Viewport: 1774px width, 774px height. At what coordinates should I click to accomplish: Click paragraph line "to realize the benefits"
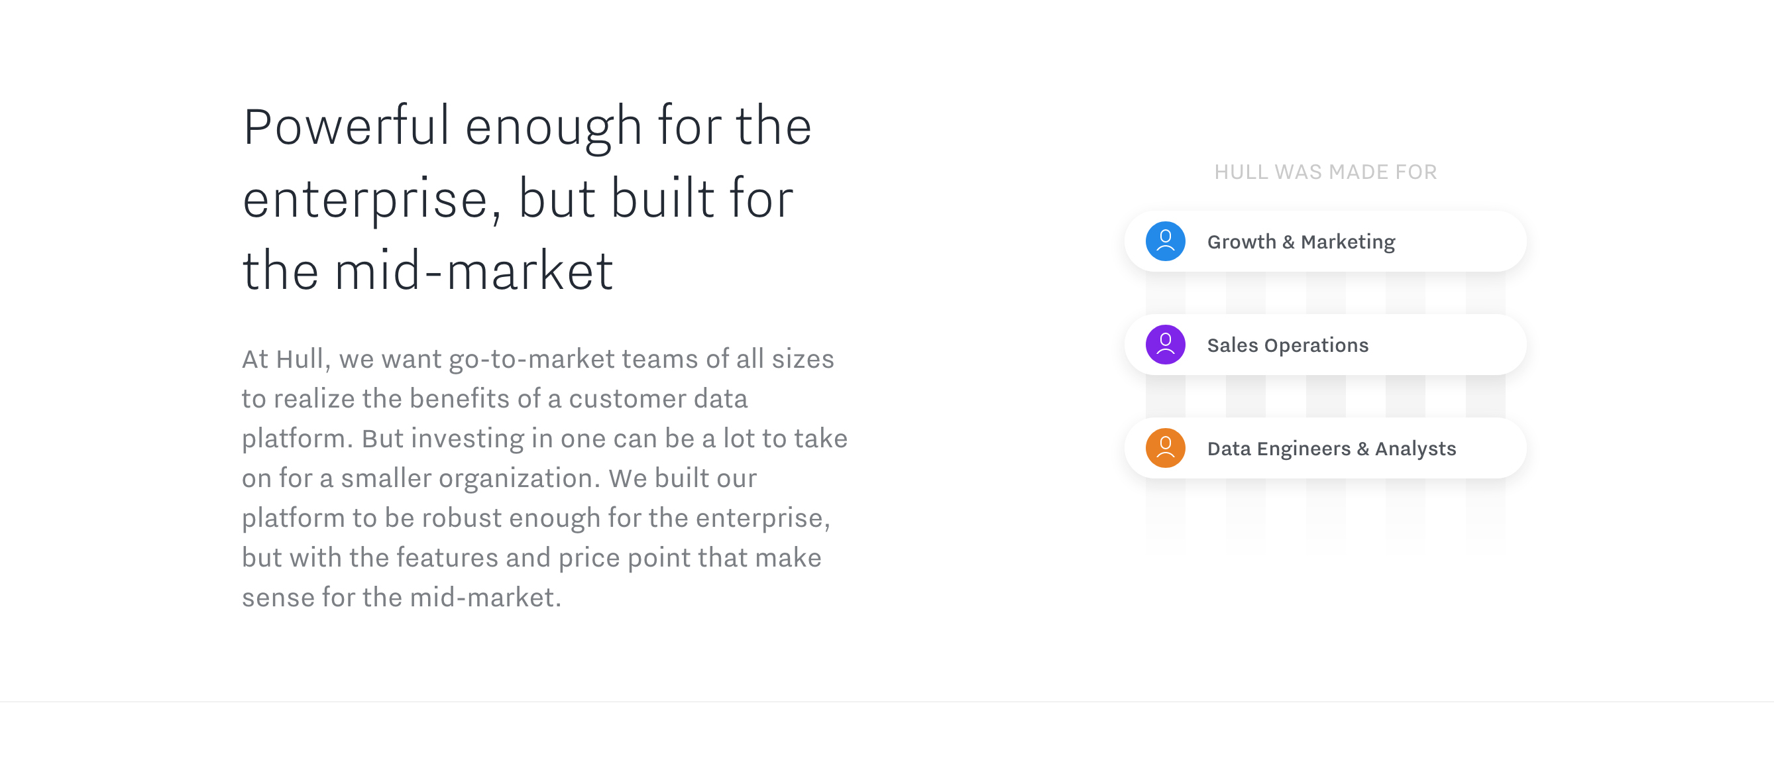pos(494,399)
